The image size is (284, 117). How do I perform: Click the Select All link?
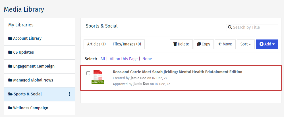[x=103, y=59]
